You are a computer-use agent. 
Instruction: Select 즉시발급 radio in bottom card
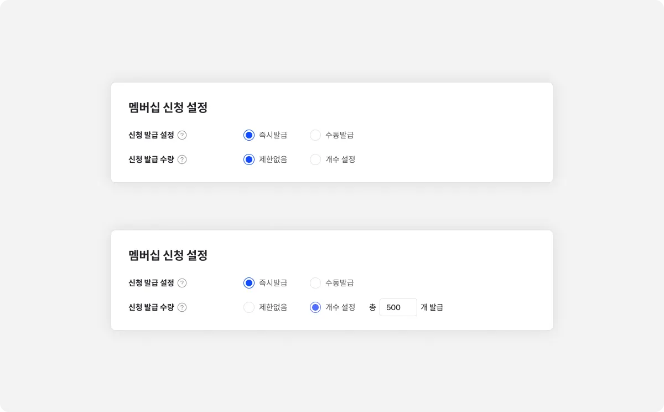click(x=249, y=283)
